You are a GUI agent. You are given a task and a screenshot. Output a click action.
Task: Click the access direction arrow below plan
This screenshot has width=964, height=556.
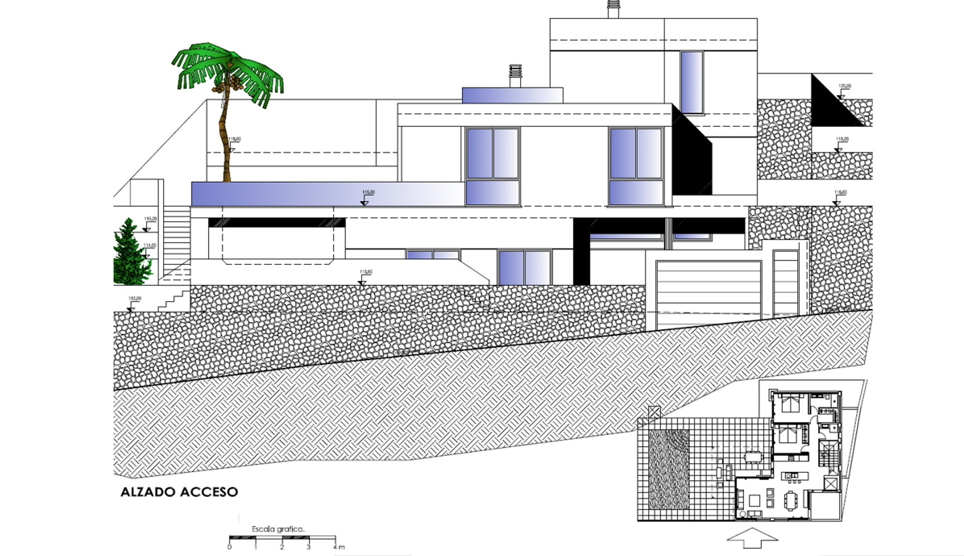752,538
